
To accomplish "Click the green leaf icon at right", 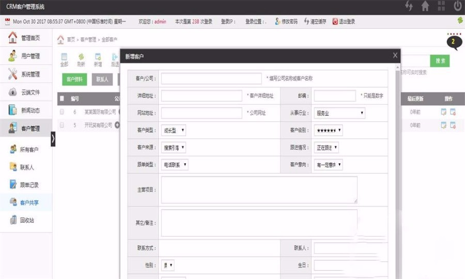I will tap(460, 20).
